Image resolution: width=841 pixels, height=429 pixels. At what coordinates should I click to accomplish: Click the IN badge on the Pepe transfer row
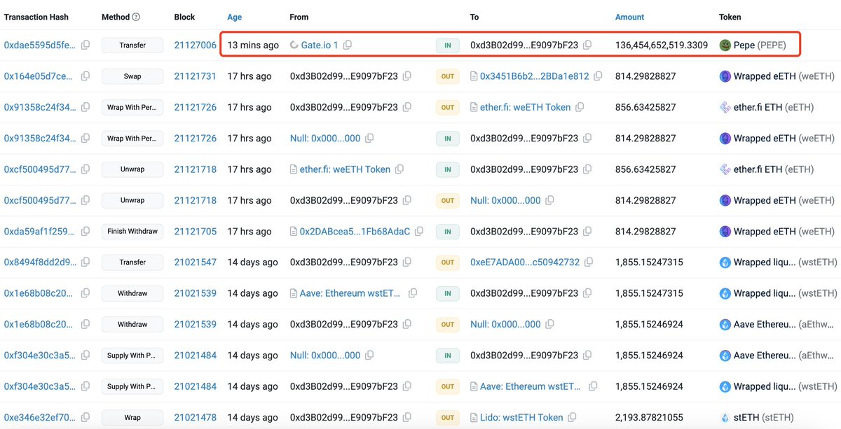pyautogui.click(x=447, y=45)
